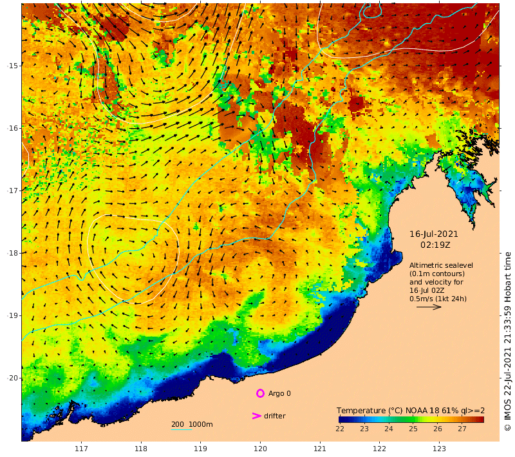The image size is (515, 457).
Task: Click the '0.5m/s (1kt 24h)' label
Action: coord(438,299)
